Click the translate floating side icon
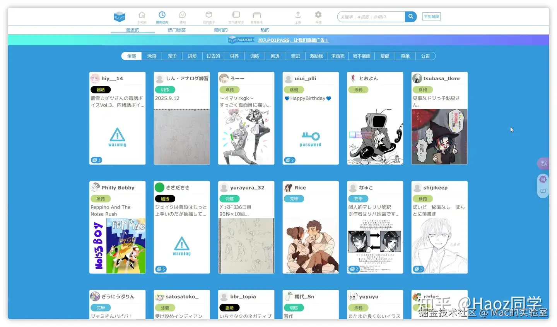The image size is (557, 327). [543, 163]
